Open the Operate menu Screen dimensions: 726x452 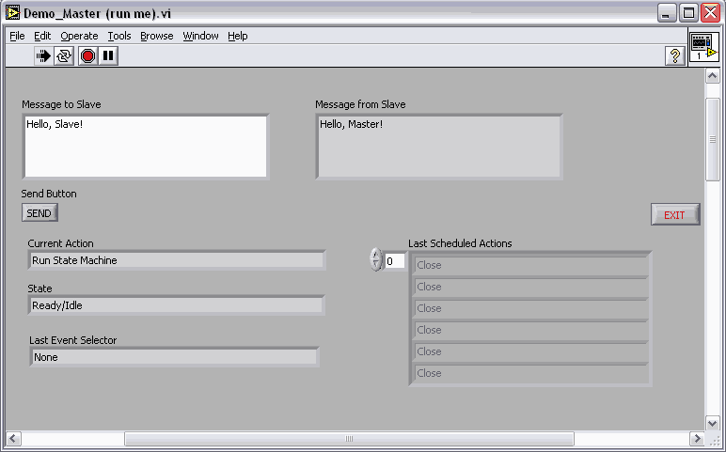pos(79,36)
